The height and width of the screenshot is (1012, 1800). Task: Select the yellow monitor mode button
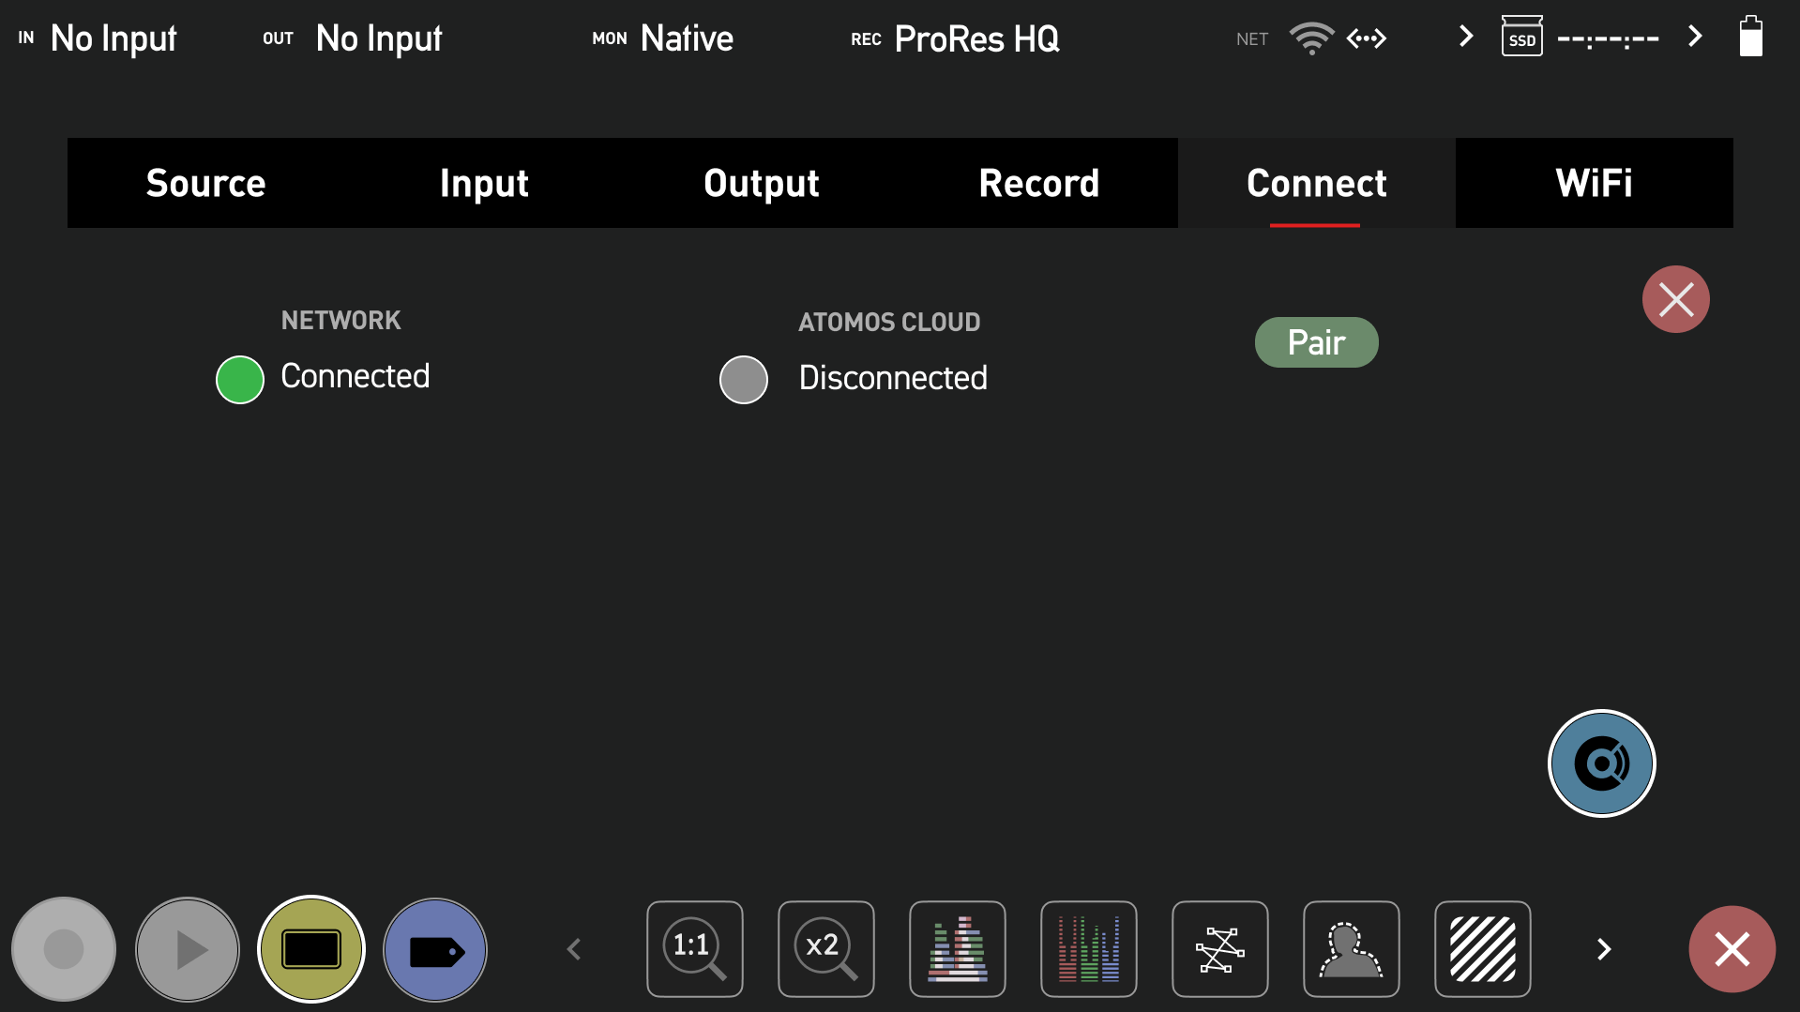[311, 948]
